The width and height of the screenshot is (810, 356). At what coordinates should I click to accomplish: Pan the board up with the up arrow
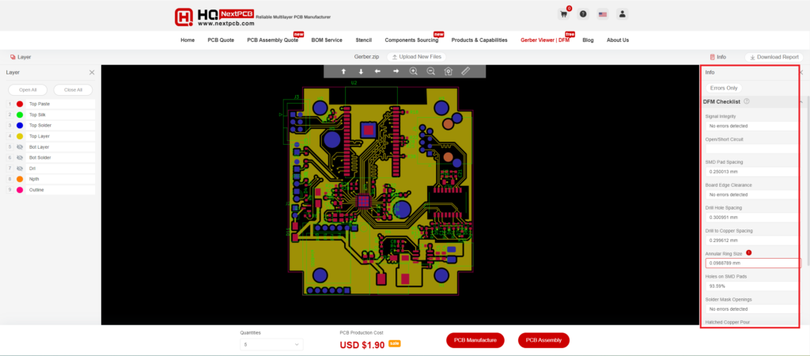click(343, 71)
